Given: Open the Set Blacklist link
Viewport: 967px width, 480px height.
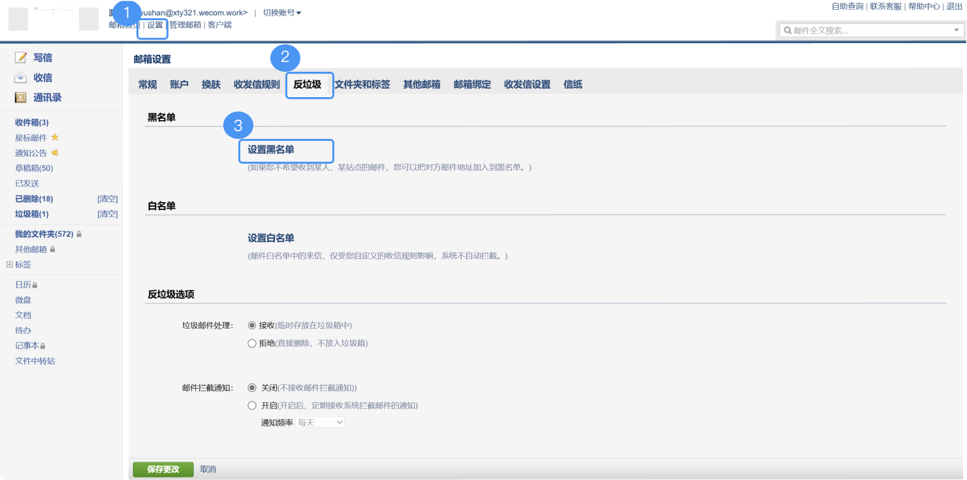Looking at the screenshot, I should click(271, 150).
